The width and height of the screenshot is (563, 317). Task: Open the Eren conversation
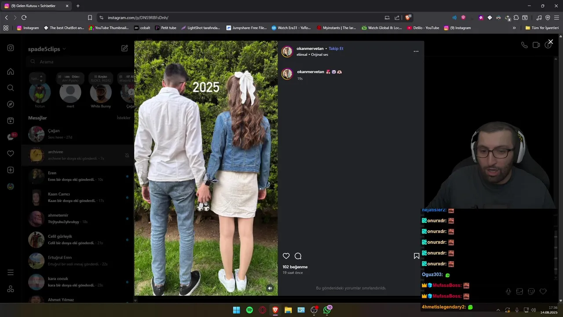click(x=78, y=176)
